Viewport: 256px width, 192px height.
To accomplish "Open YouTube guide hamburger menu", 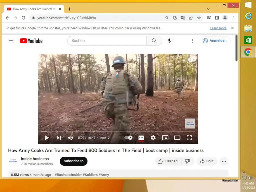I will (x=11, y=41).
